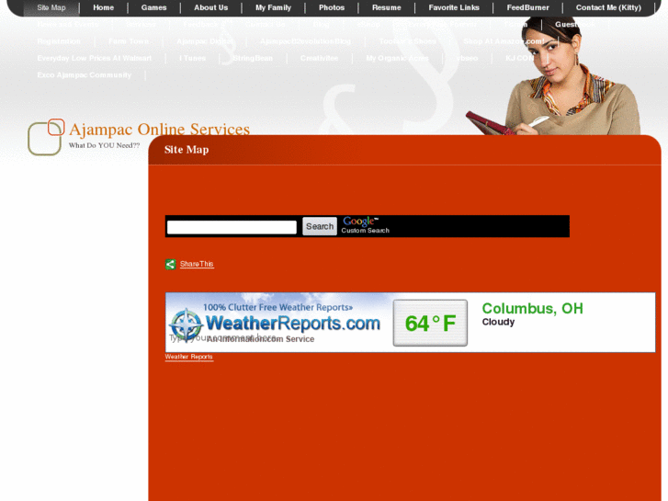Click the Site Map page heading

pos(187,150)
